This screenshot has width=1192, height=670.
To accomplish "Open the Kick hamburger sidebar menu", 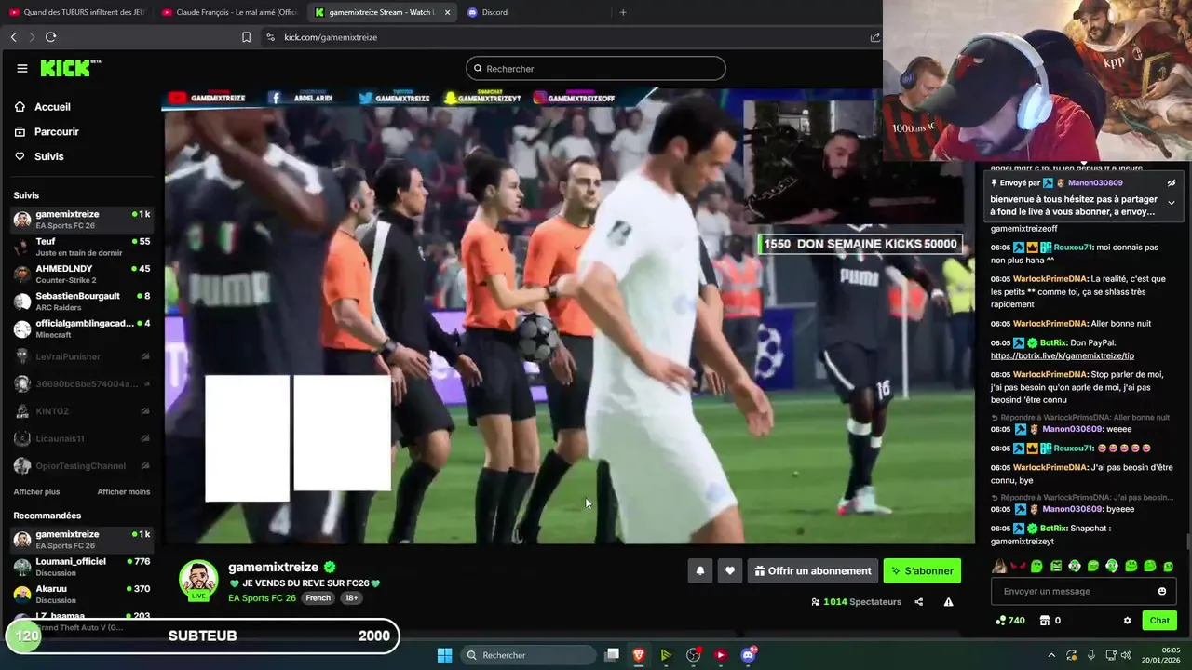I will click(x=22, y=68).
